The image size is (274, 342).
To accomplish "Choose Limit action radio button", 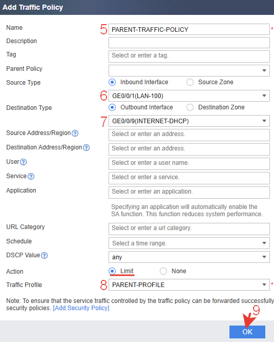I will (112, 271).
